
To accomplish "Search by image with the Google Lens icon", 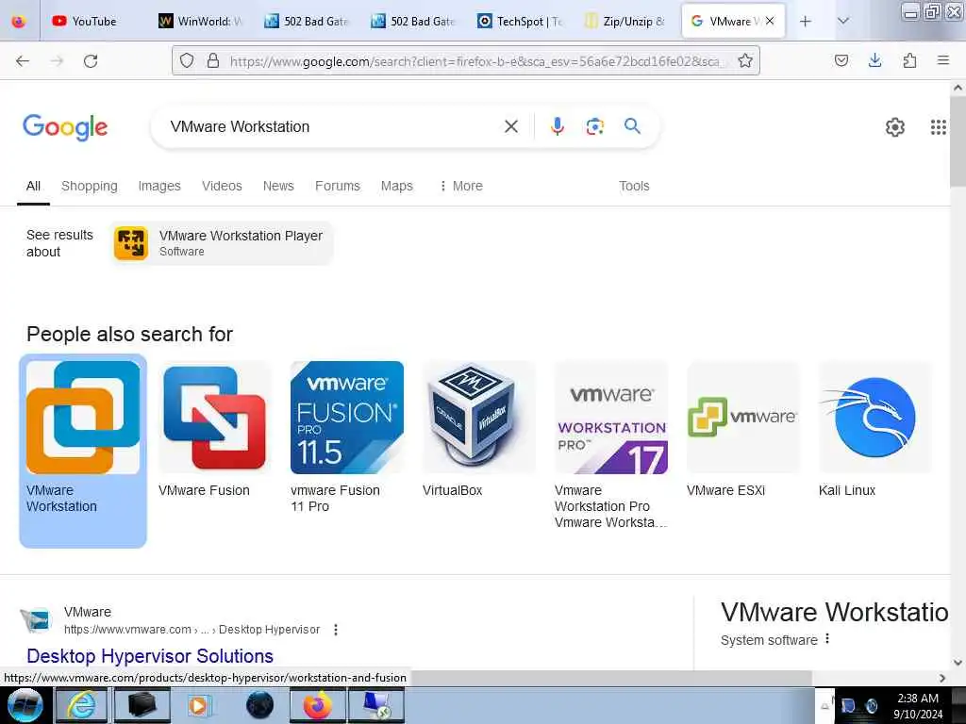I will [594, 127].
